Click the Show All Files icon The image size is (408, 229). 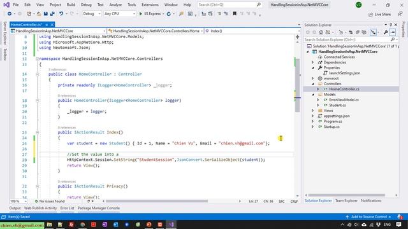click(364, 32)
